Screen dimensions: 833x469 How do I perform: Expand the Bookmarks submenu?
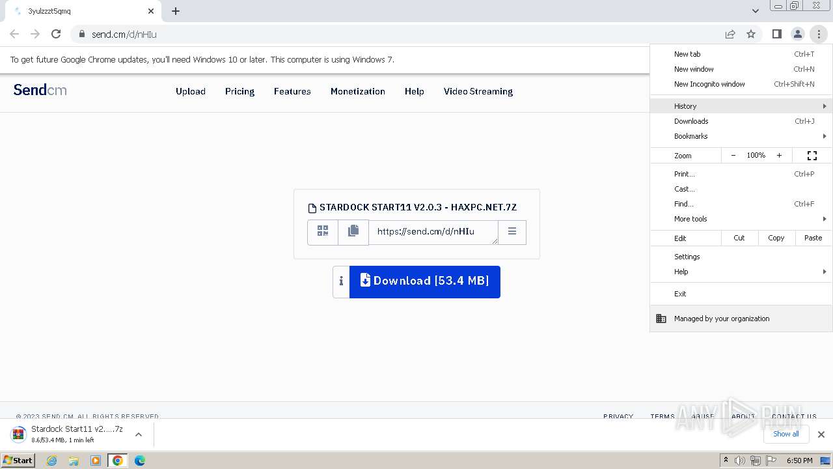click(741, 136)
